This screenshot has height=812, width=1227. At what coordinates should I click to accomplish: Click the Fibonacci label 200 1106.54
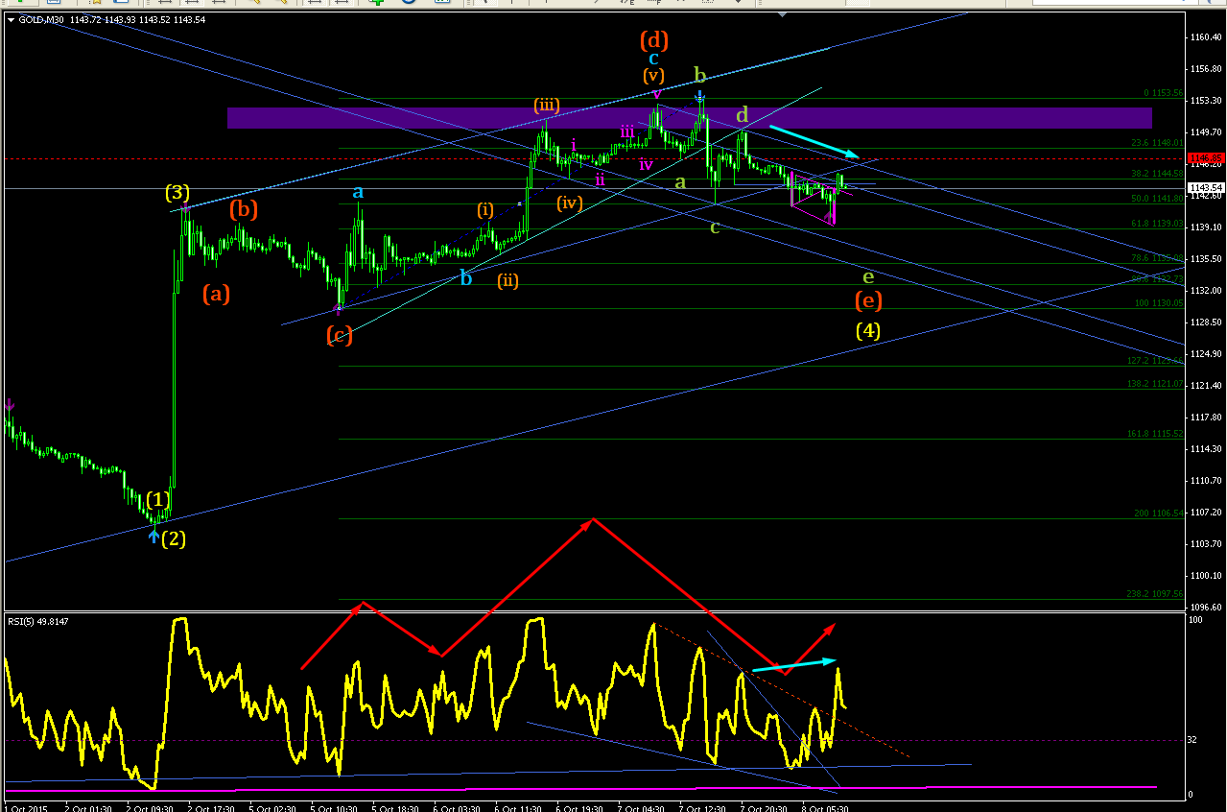click(1160, 513)
